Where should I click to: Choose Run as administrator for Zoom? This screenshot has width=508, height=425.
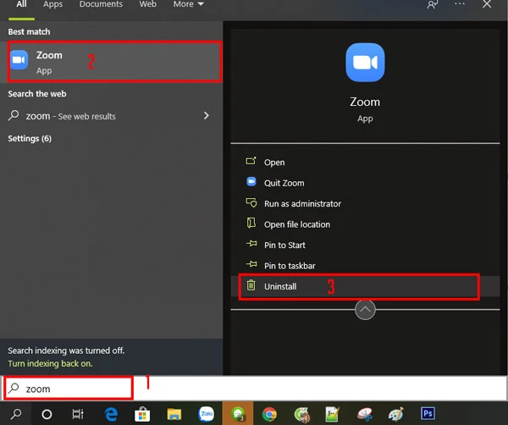(x=302, y=204)
